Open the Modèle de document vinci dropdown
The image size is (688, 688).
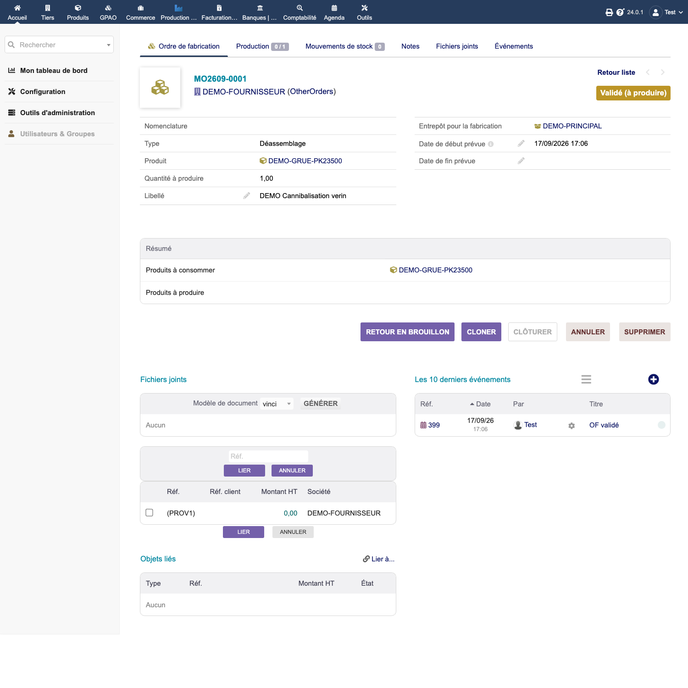(x=277, y=404)
